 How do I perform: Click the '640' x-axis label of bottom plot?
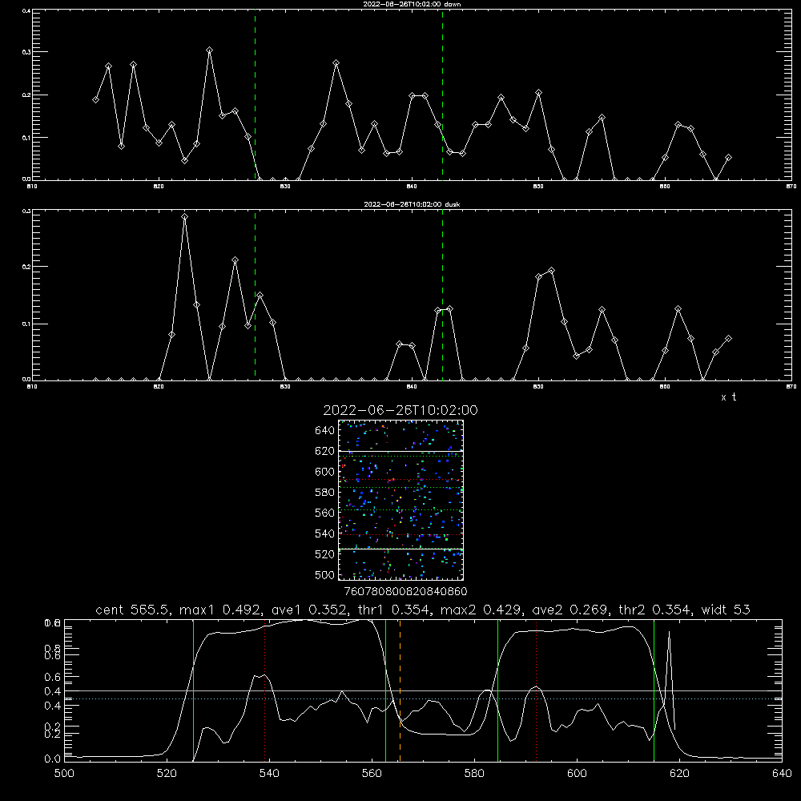pyautogui.click(x=782, y=774)
